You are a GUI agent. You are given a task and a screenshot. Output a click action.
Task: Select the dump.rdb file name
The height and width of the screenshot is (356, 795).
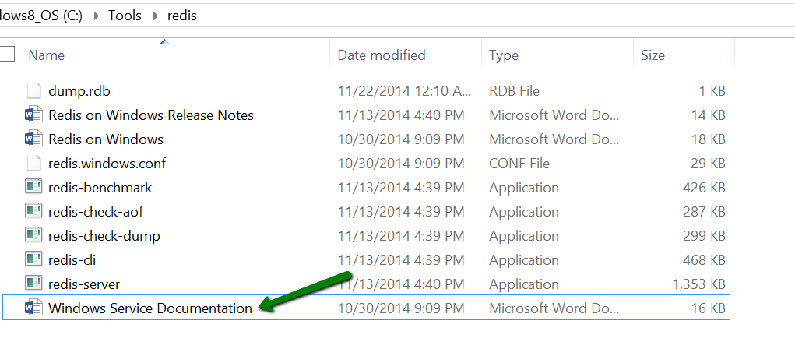[79, 91]
